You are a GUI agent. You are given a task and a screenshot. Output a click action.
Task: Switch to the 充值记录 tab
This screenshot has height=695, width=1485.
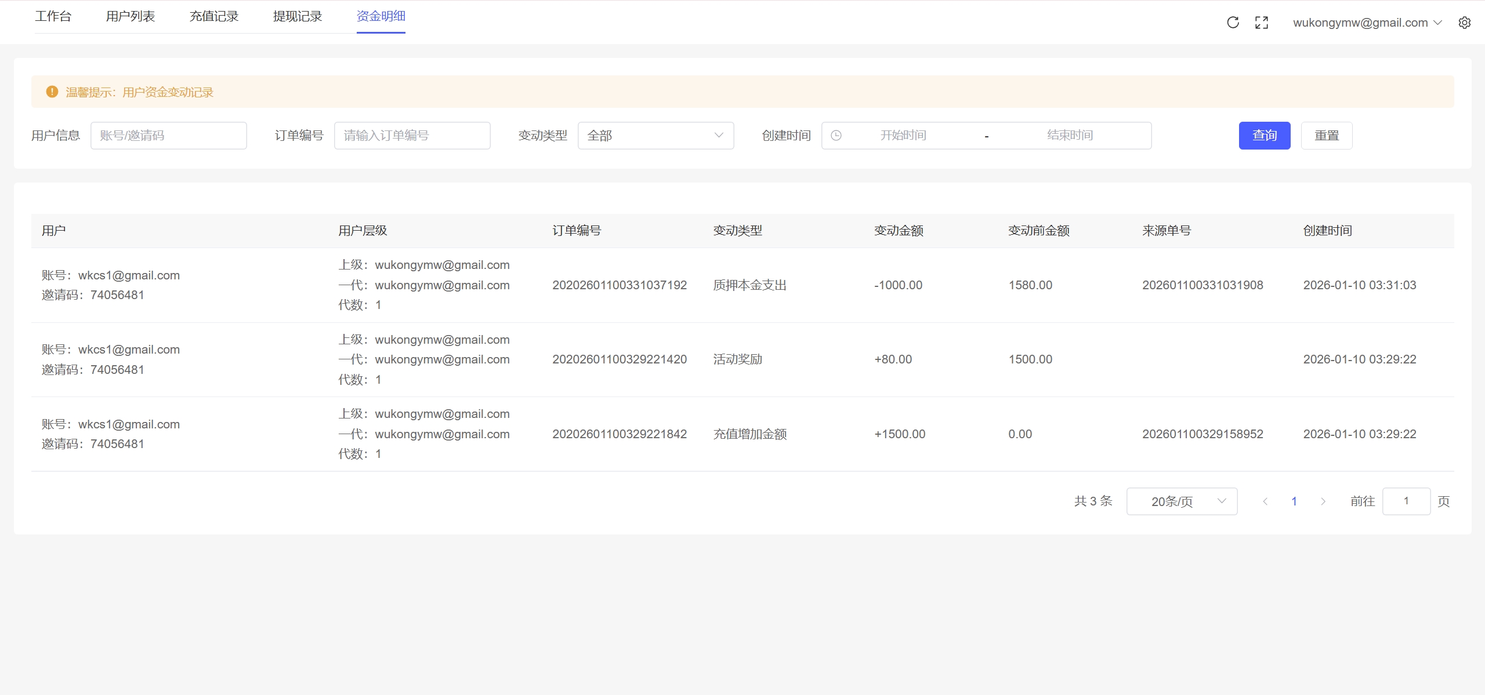tap(214, 16)
